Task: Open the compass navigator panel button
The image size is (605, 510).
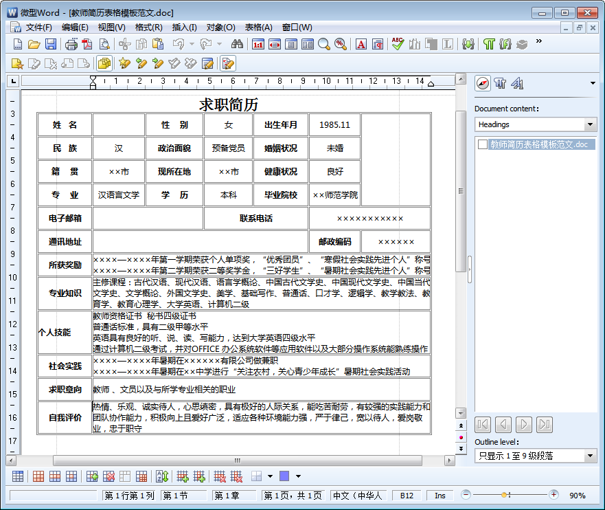Action: pos(482,83)
